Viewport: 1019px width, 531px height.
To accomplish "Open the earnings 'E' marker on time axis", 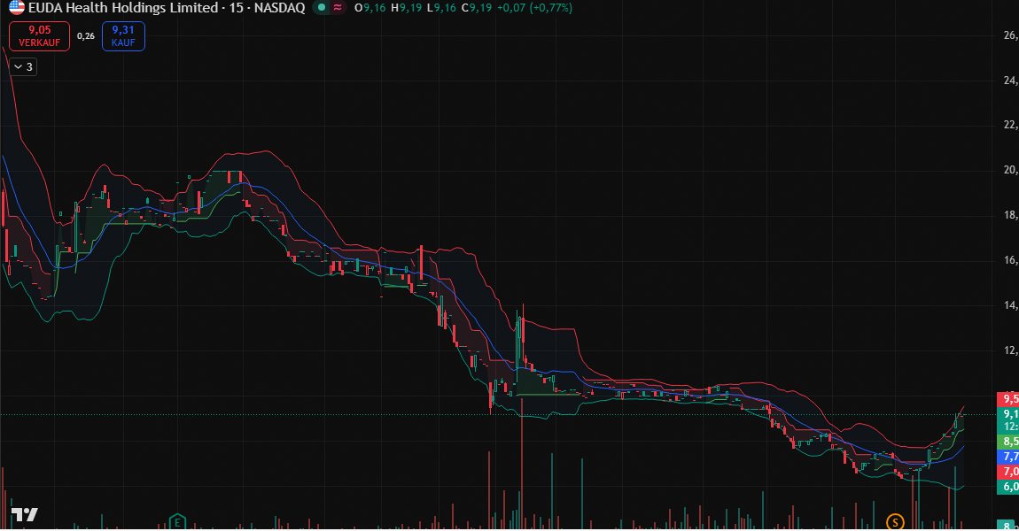I will 176,522.
